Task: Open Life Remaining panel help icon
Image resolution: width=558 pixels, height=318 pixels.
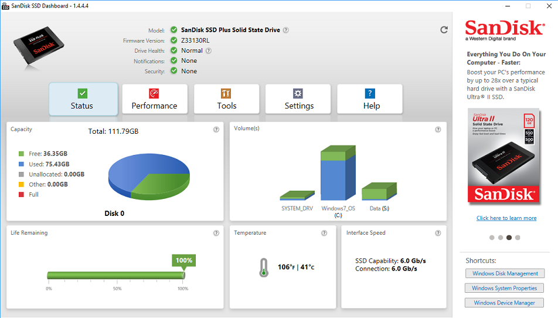Action: 216,234
